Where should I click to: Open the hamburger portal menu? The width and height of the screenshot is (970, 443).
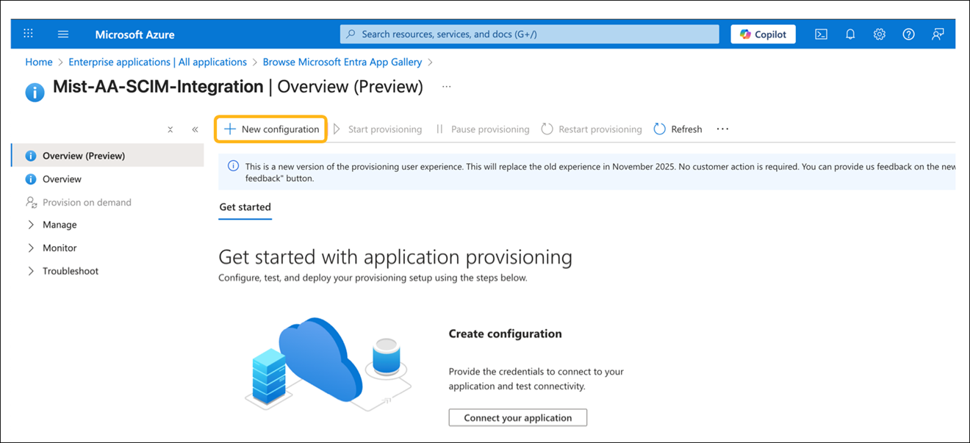click(x=63, y=34)
